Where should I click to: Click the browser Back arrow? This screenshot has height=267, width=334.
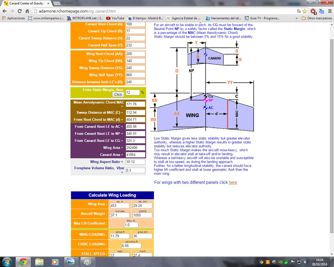click(x=4, y=11)
